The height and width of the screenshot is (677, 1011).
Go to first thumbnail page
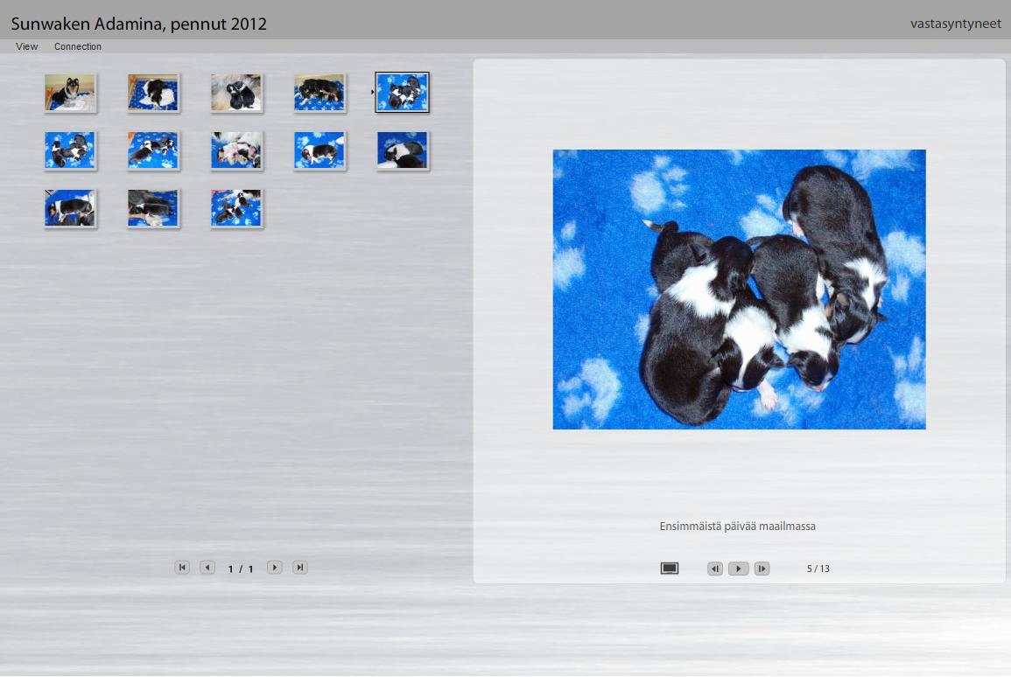182,568
